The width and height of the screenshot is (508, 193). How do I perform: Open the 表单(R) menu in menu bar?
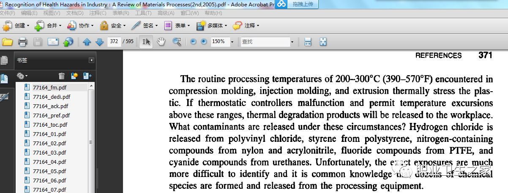(x=120, y=13)
